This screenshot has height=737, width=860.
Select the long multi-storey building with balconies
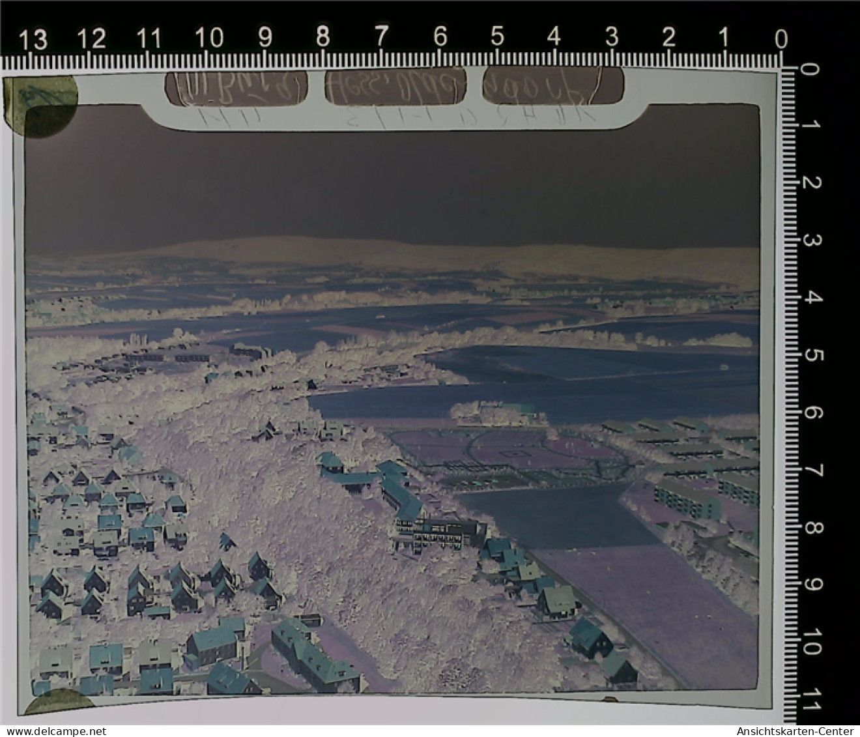pyautogui.click(x=440, y=531)
